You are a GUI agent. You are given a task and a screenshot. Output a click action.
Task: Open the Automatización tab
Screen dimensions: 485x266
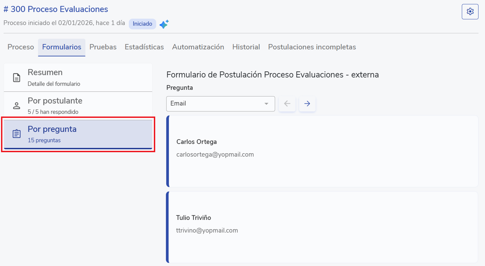tap(198, 47)
